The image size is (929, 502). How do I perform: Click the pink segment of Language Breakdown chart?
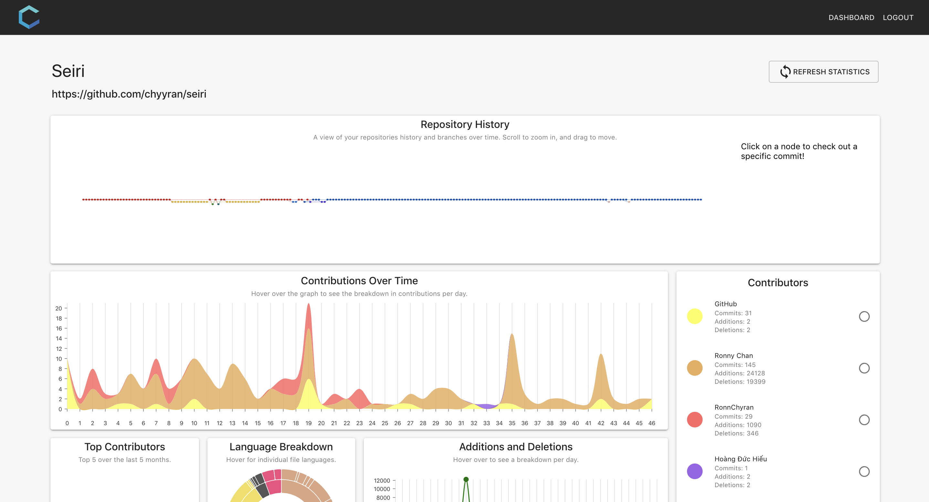(273, 486)
